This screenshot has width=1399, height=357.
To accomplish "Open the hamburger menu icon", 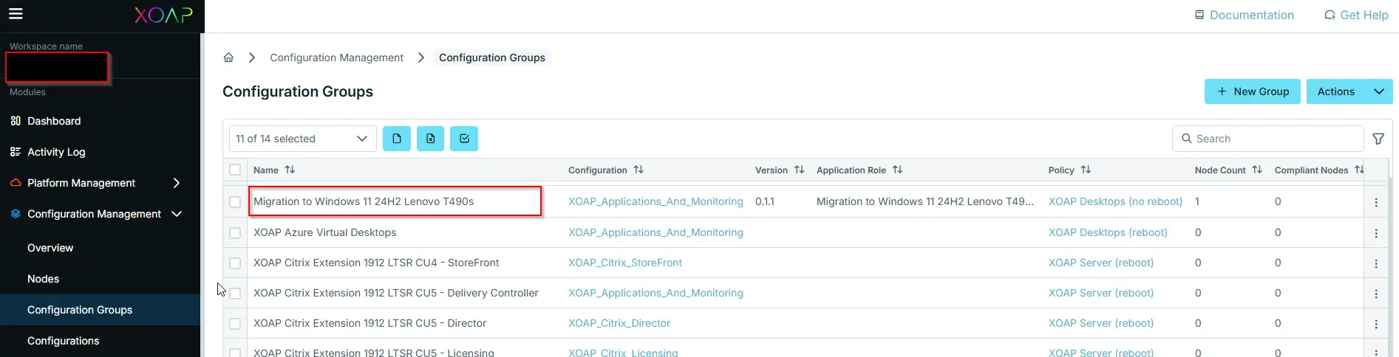I will pos(16,14).
